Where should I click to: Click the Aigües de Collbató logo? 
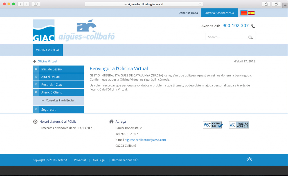point(87,30)
